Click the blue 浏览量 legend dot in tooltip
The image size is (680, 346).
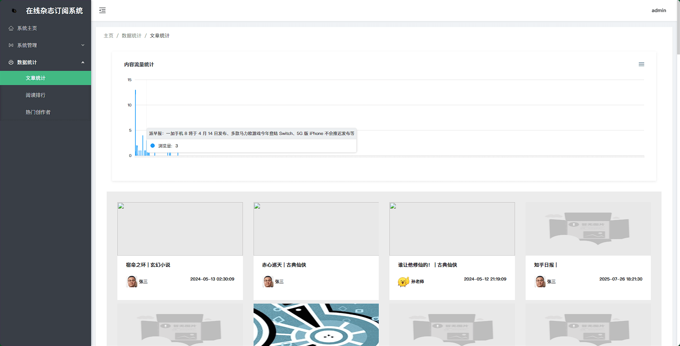pyautogui.click(x=153, y=146)
